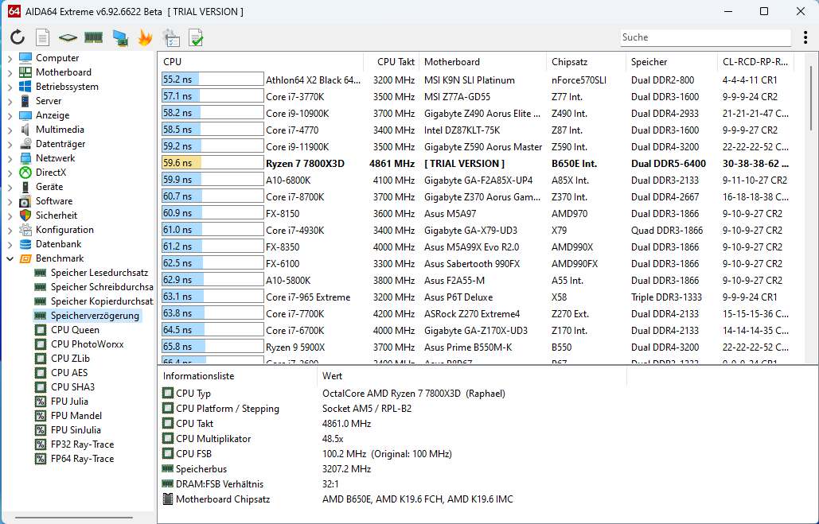Screen dimensions: 819x524
Task: Click the Benchmark folder icon
Action: [25, 258]
